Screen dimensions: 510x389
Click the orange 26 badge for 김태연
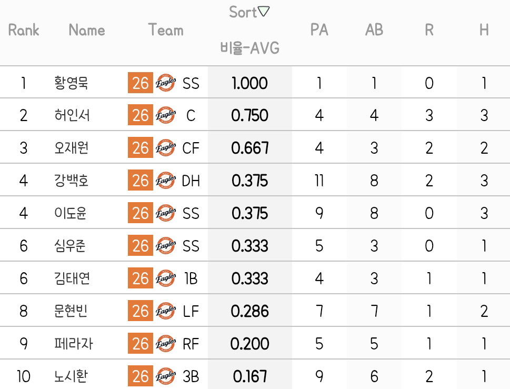pyautogui.click(x=140, y=278)
